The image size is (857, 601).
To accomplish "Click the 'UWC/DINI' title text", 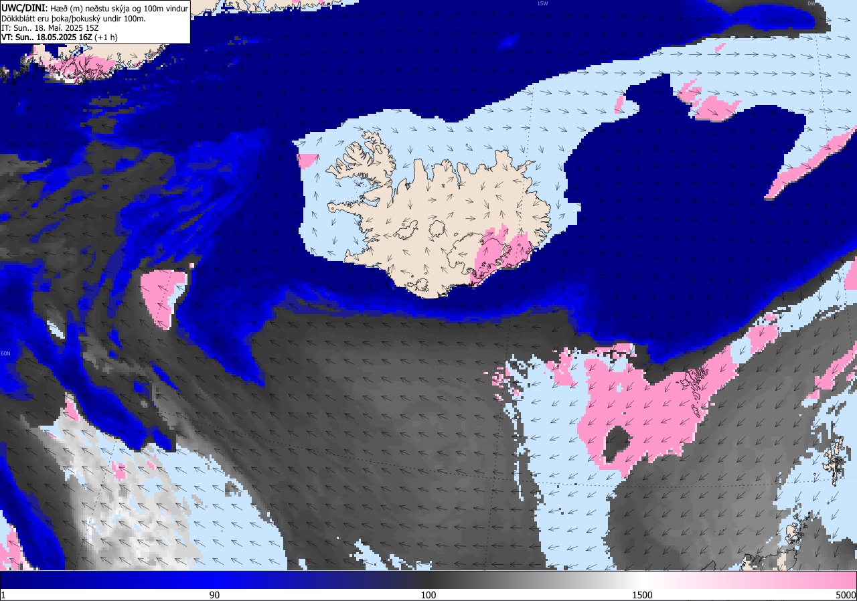I will tap(23, 7).
